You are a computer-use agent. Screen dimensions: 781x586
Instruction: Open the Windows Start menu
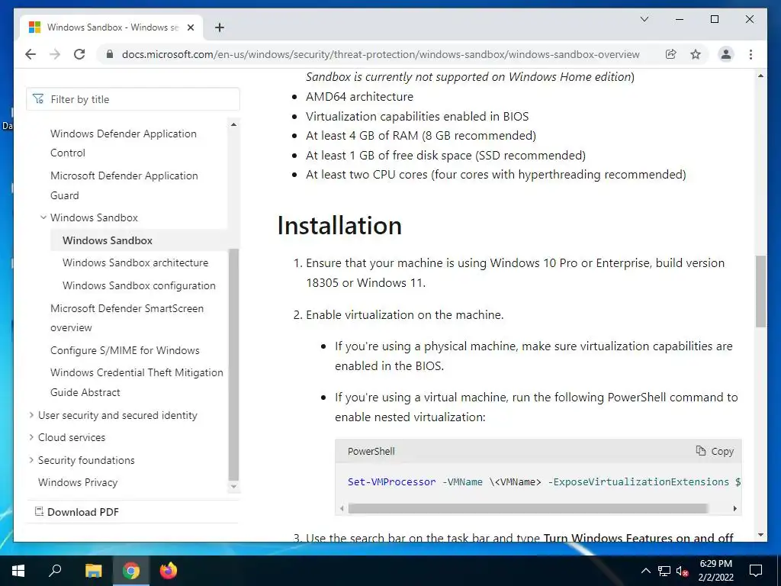click(18, 571)
